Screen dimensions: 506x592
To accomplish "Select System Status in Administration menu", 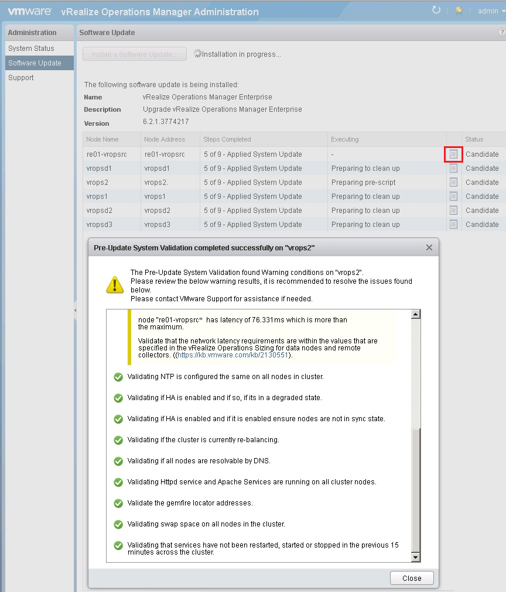I will 31,49.
